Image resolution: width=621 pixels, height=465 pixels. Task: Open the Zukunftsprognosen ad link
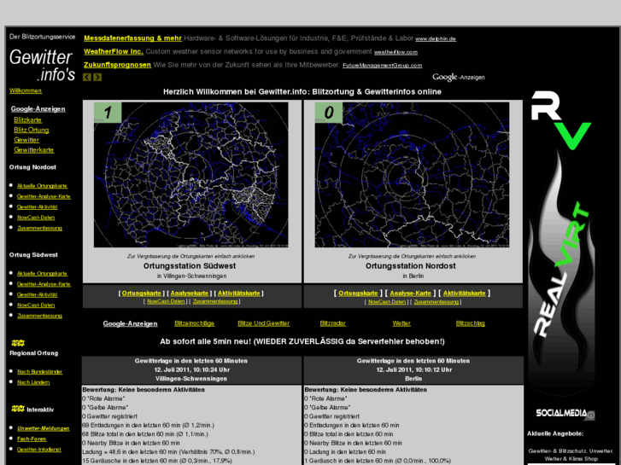[x=117, y=65]
